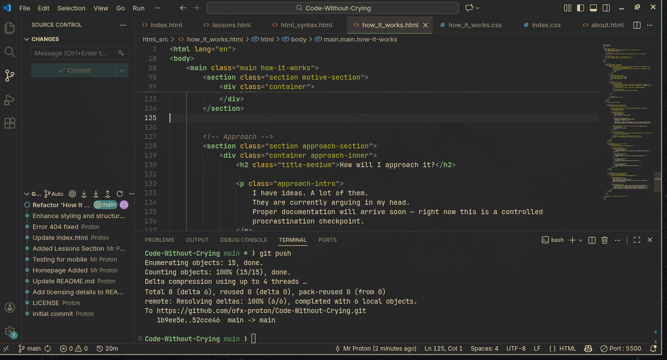667x360 pixels.
Task: Click Port: 5500 in status bar
Action: (621, 348)
